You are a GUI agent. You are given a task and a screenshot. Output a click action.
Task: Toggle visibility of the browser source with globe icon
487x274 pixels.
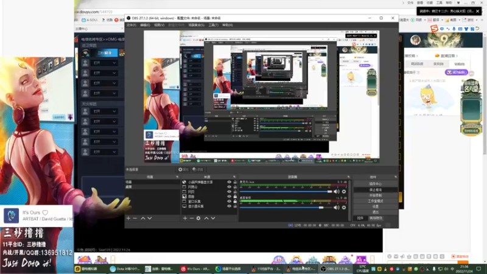tap(229, 182)
